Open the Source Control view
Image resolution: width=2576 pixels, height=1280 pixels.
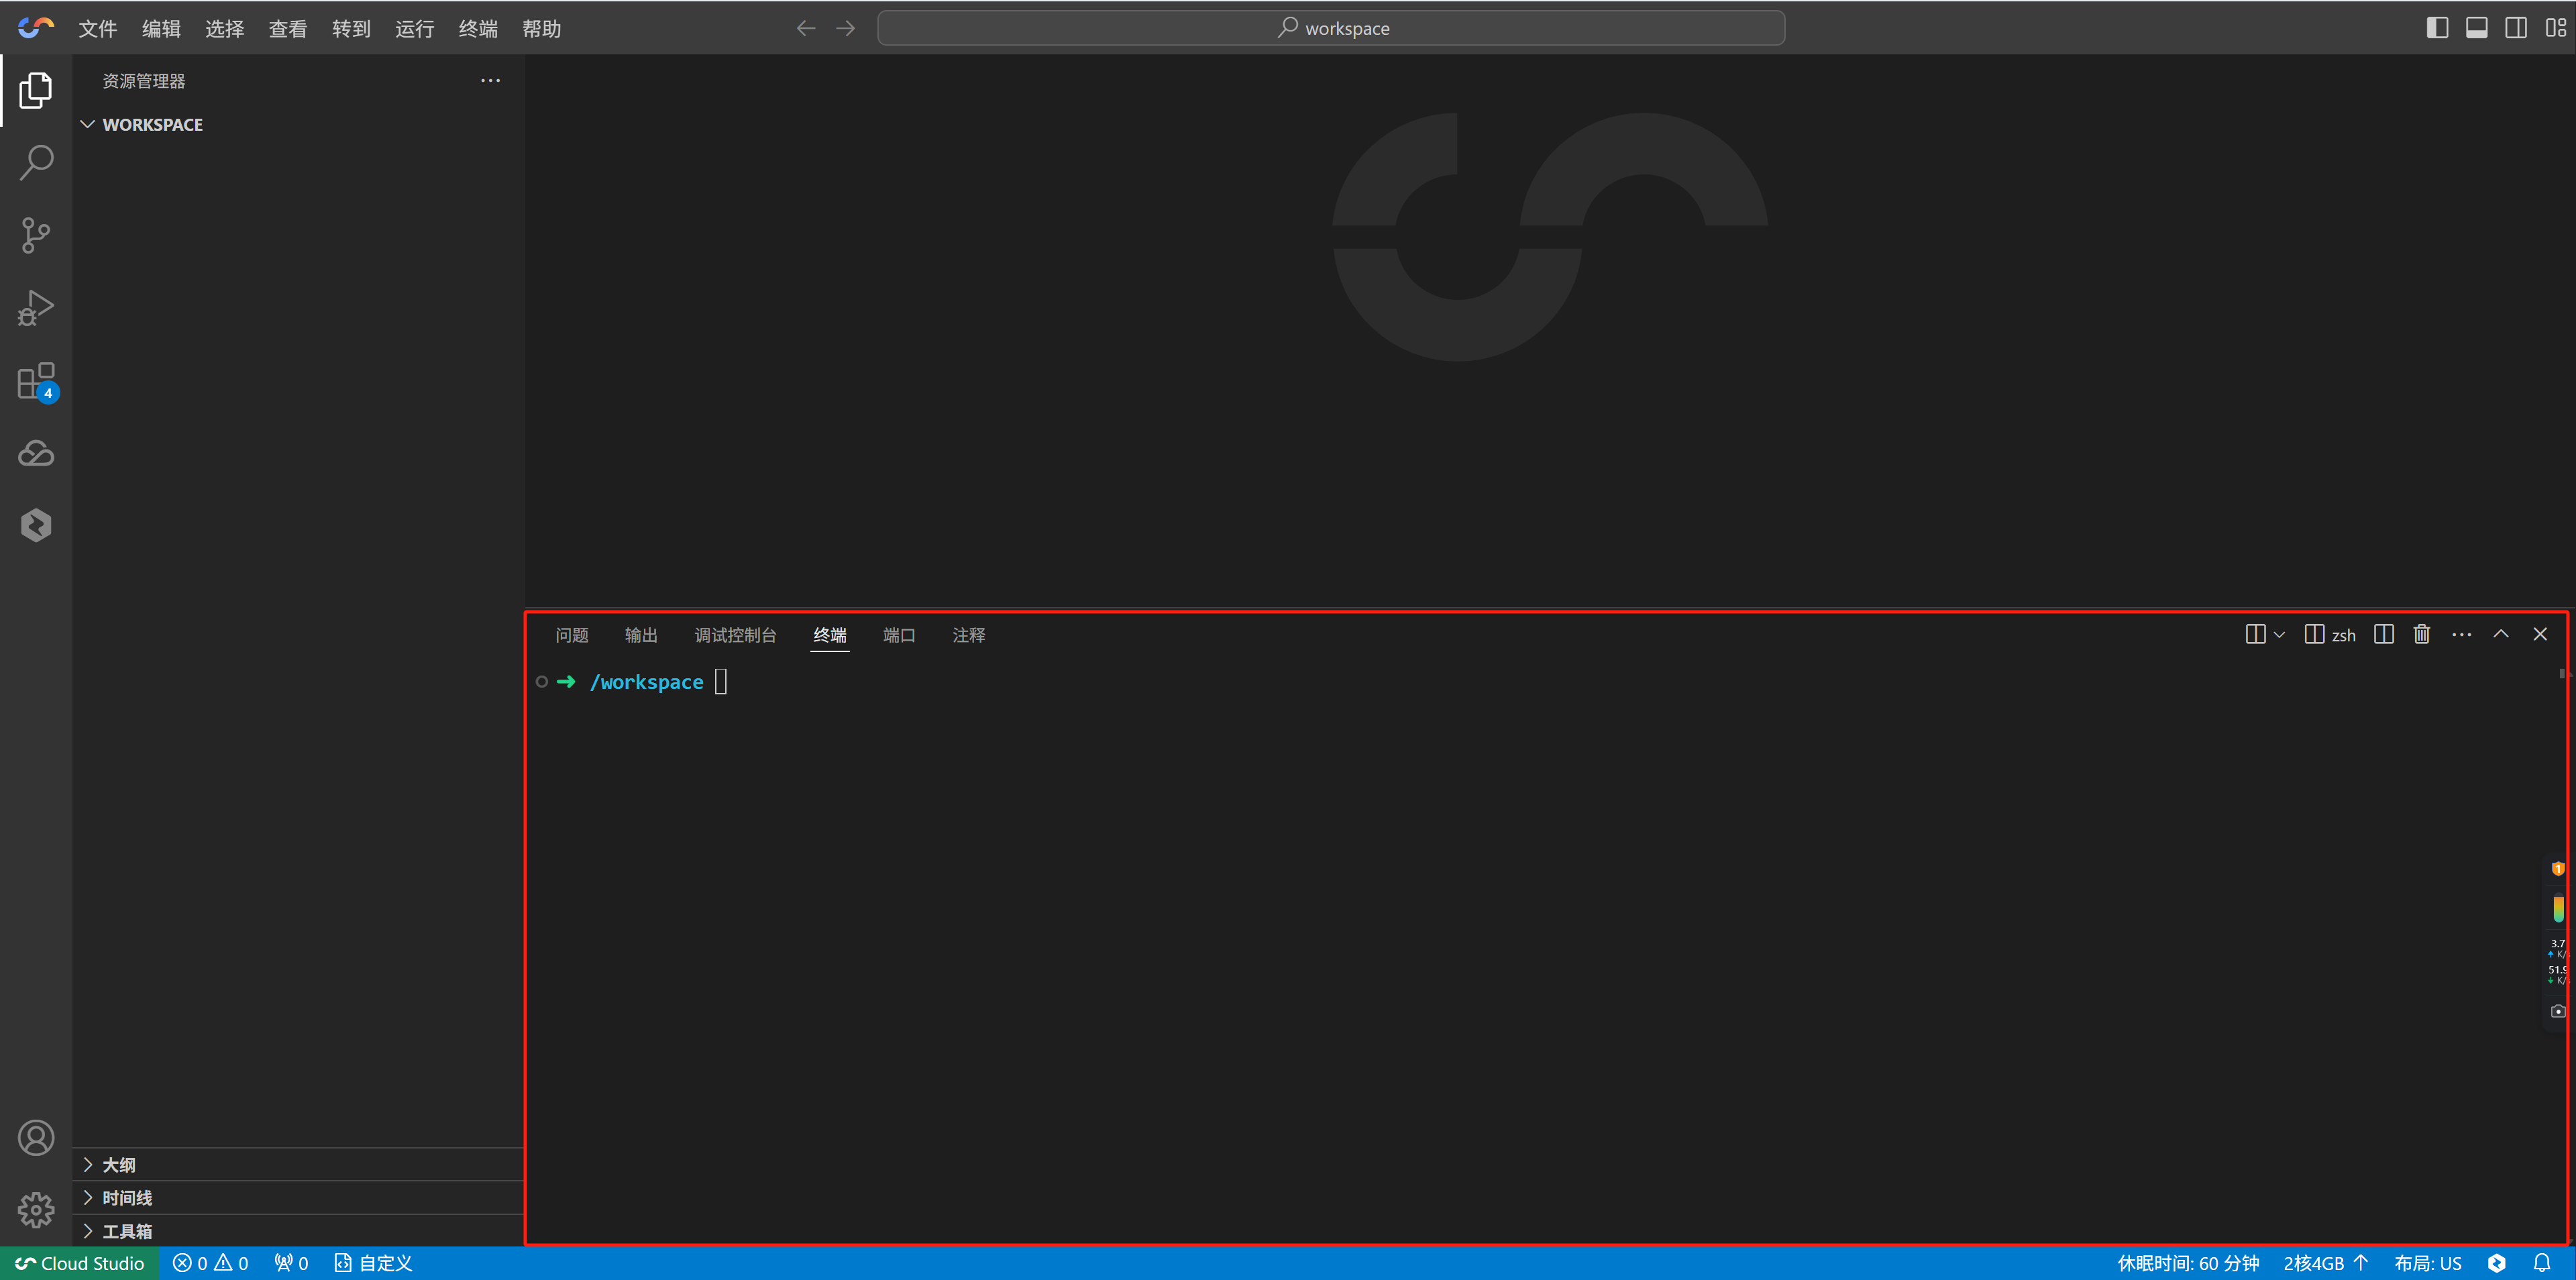point(36,236)
